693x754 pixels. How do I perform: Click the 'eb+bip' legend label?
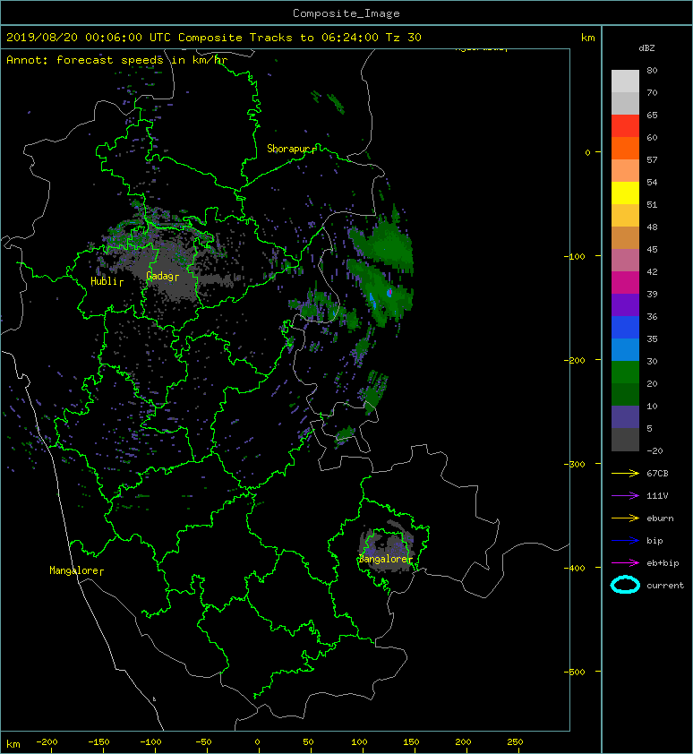tap(663, 563)
